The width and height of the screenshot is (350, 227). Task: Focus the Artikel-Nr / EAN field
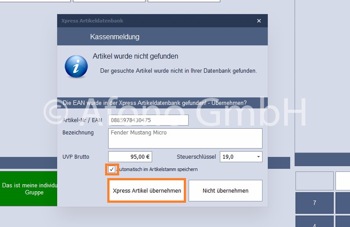[148, 120]
